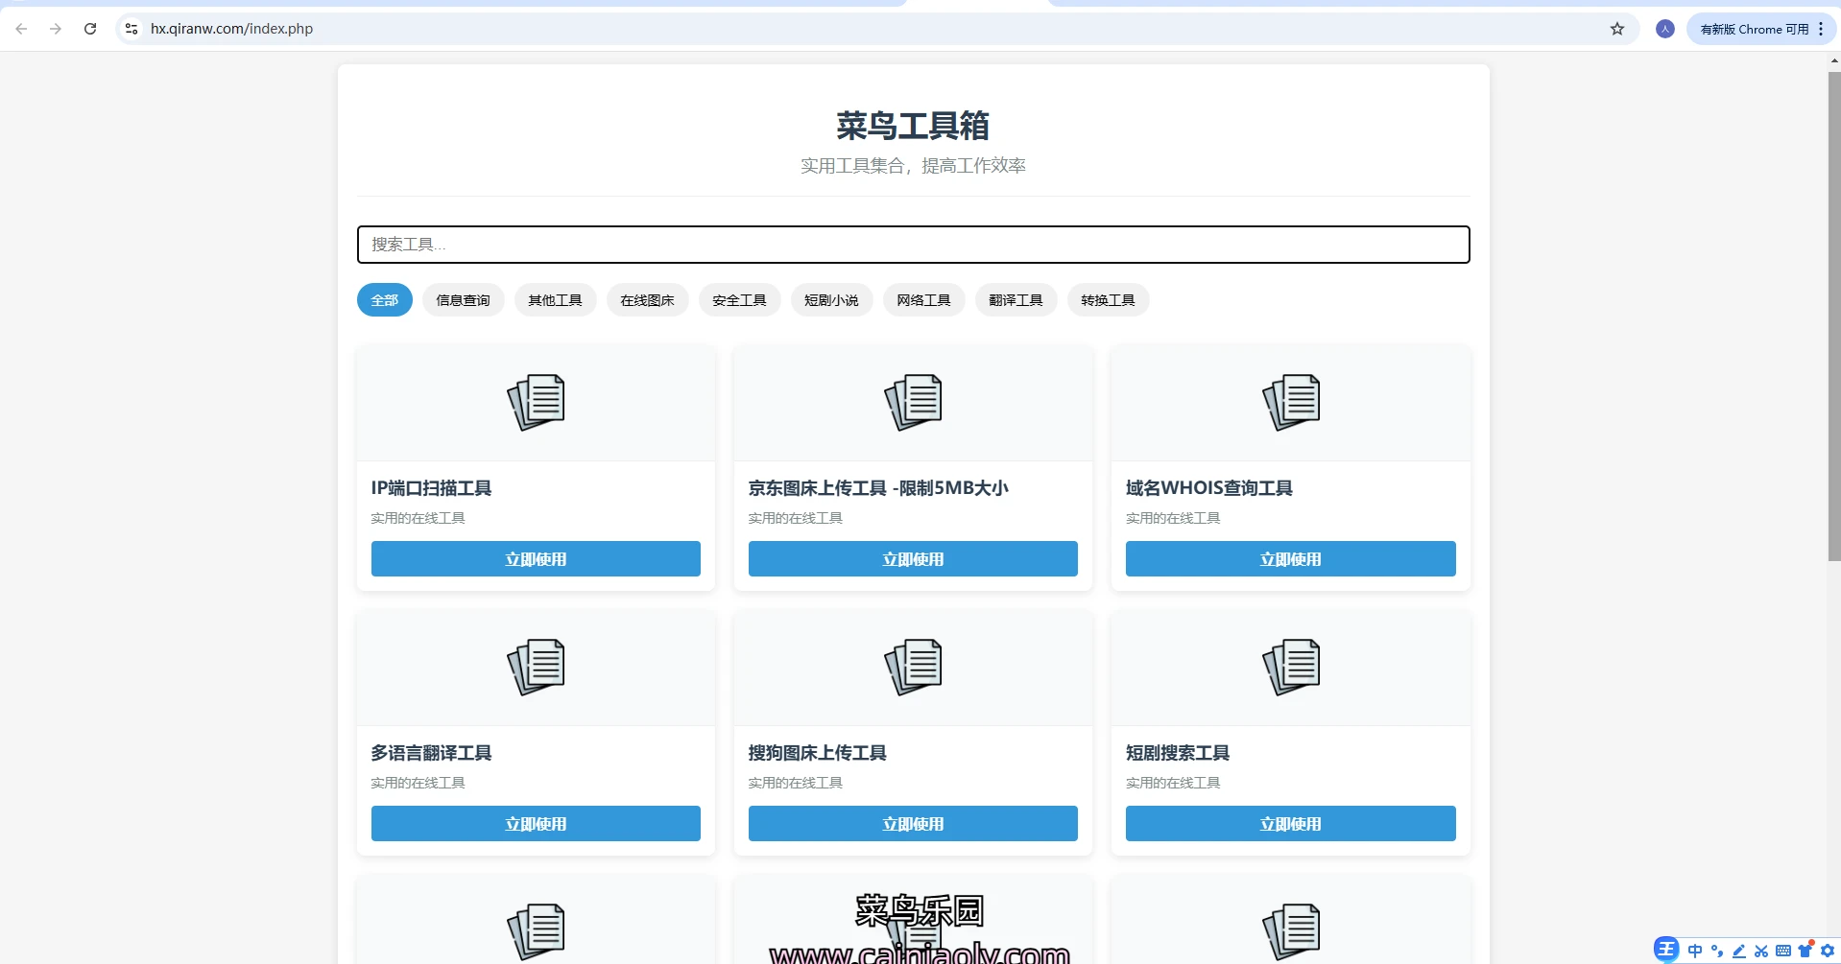Filter tools by 信息查询 category
The image size is (1841, 964).
pyautogui.click(x=463, y=300)
